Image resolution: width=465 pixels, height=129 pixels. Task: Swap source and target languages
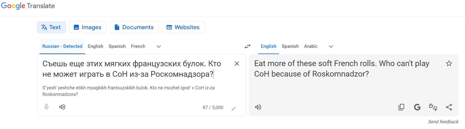[247, 46]
